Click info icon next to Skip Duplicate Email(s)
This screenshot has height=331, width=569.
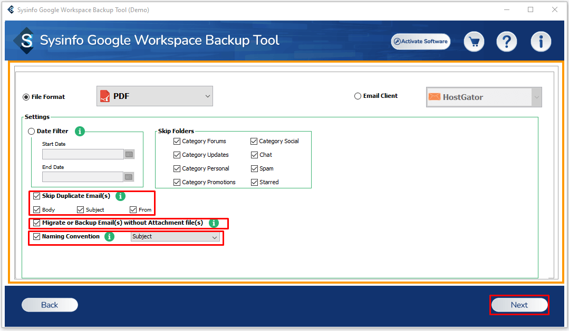coord(120,196)
